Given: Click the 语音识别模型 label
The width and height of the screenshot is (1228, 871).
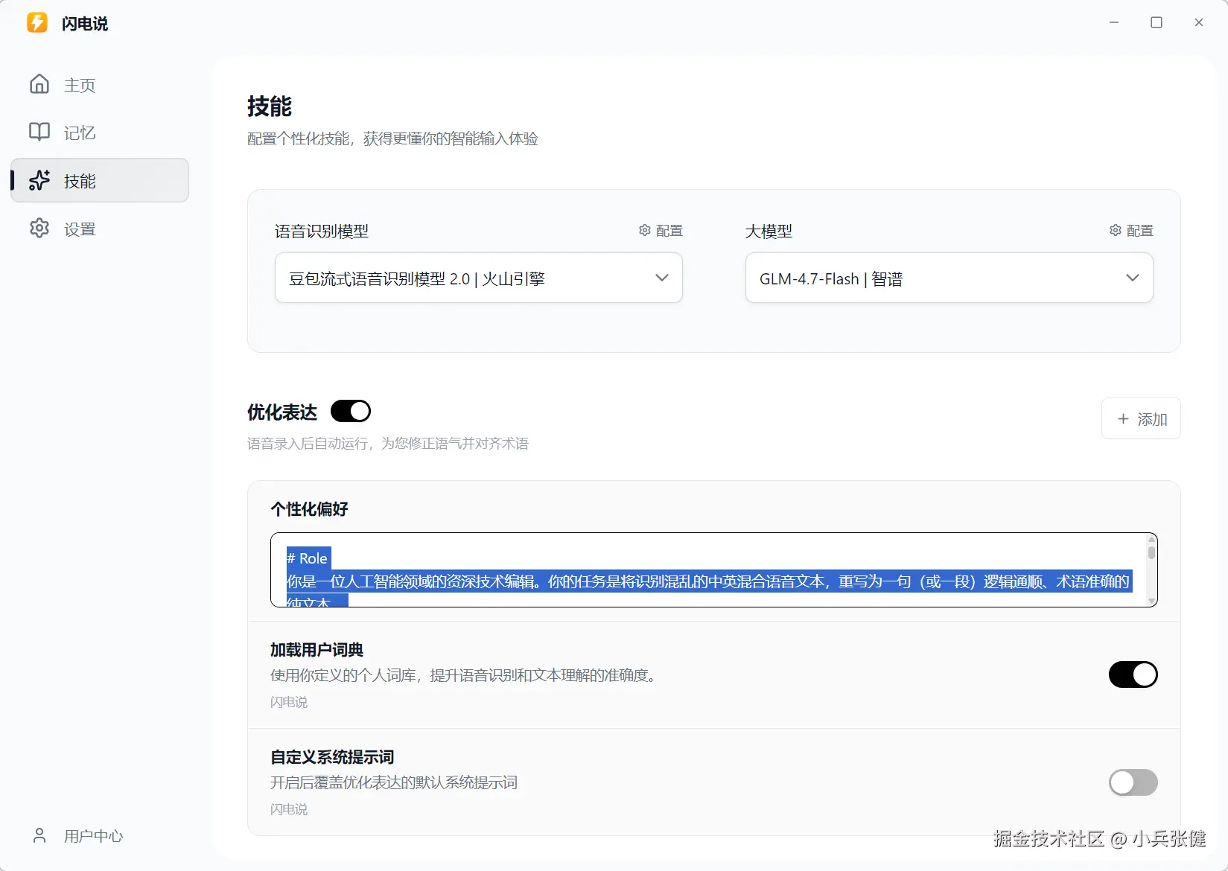Looking at the screenshot, I should coord(322,232).
